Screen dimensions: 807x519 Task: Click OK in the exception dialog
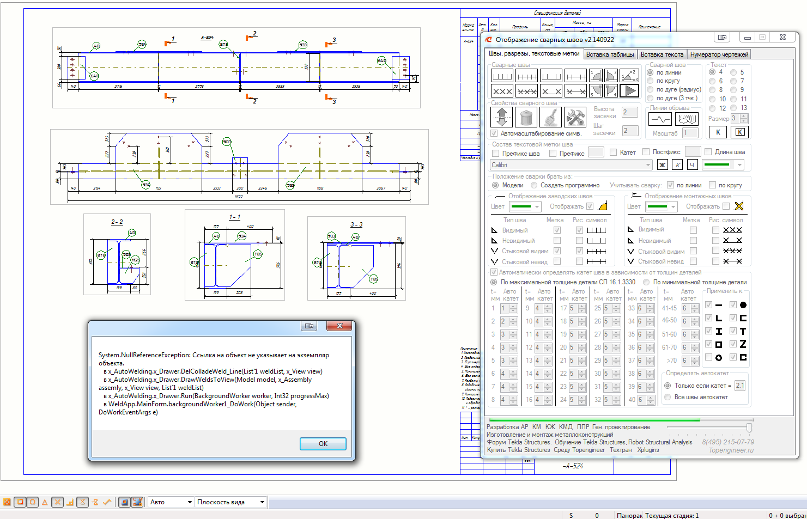point(323,444)
